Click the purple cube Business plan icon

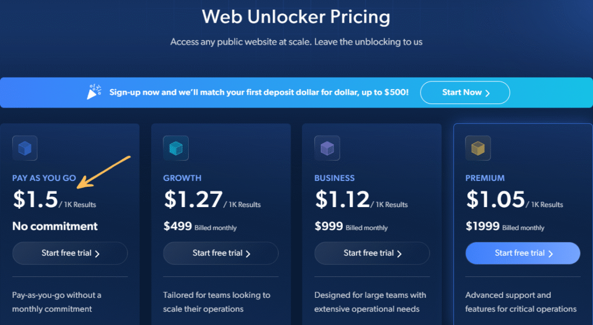(327, 148)
